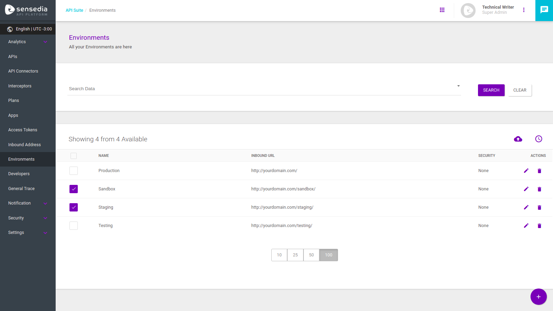This screenshot has height=311, width=553.
Task: Check the Production environment checkbox
Action: click(74, 170)
